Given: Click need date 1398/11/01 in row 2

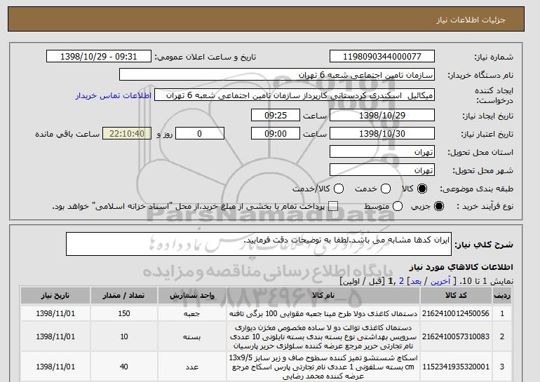Looking at the screenshot, I should tap(55, 336).
